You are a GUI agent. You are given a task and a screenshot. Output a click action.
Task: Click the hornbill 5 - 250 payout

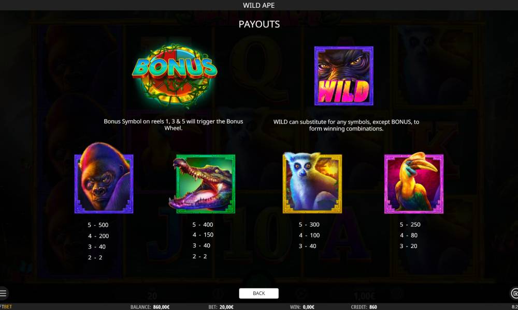pyautogui.click(x=410, y=225)
